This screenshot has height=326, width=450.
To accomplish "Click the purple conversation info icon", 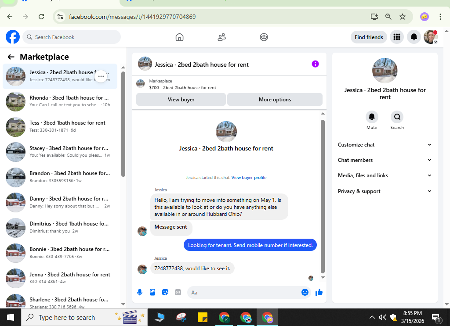I will pyautogui.click(x=315, y=64).
